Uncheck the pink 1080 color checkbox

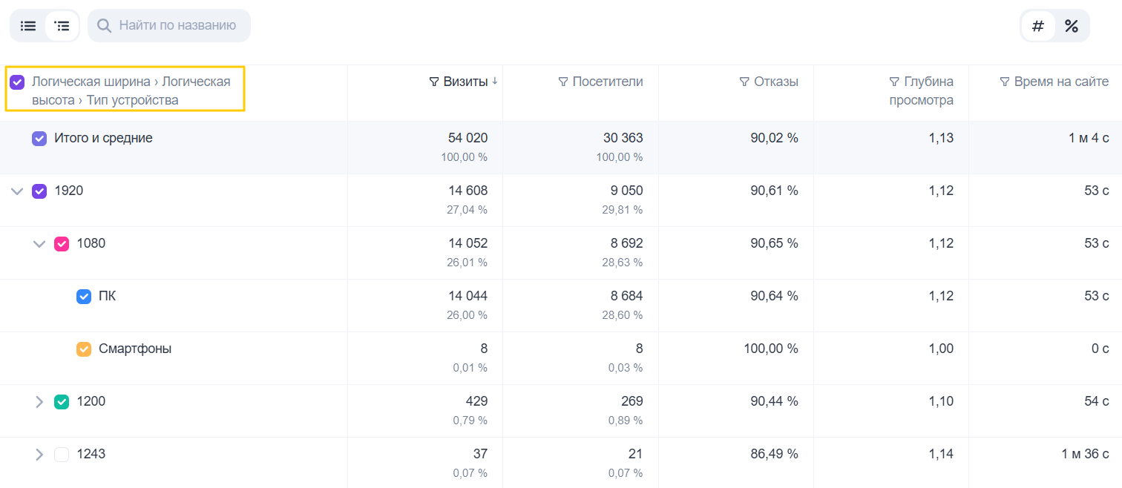tap(62, 244)
